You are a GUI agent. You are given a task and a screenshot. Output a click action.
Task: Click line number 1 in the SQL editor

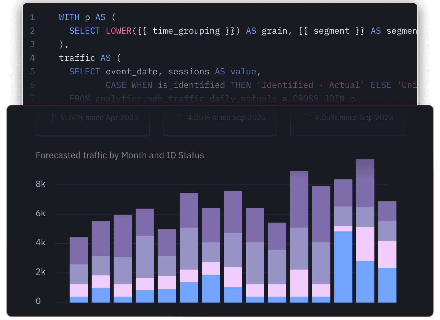32,17
